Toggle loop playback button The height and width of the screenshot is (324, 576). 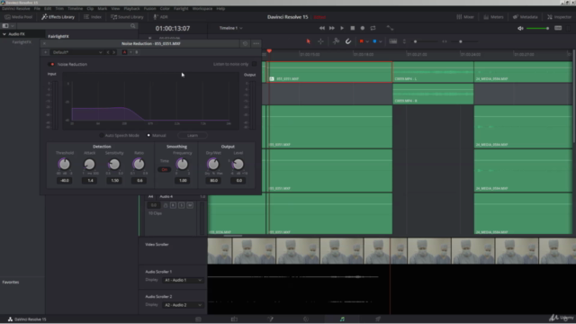[x=373, y=28]
